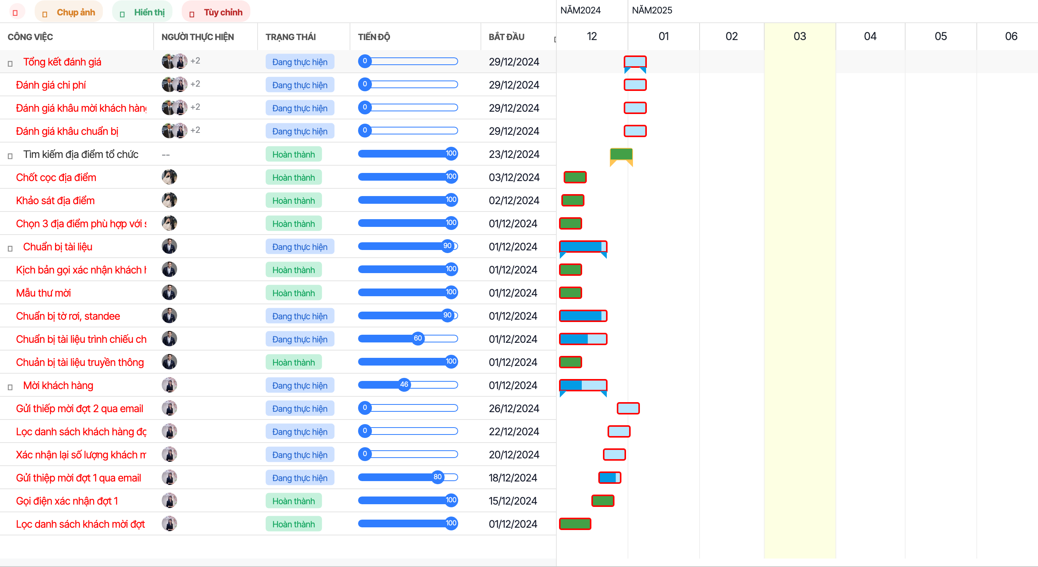1038x567 pixels.
Task: Open task Gửi thiệp mời đợt 1 qua email
Action: (x=79, y=478)
